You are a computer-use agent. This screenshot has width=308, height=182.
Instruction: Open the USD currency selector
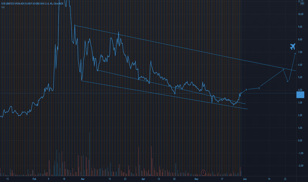click(x=302, y=4)
